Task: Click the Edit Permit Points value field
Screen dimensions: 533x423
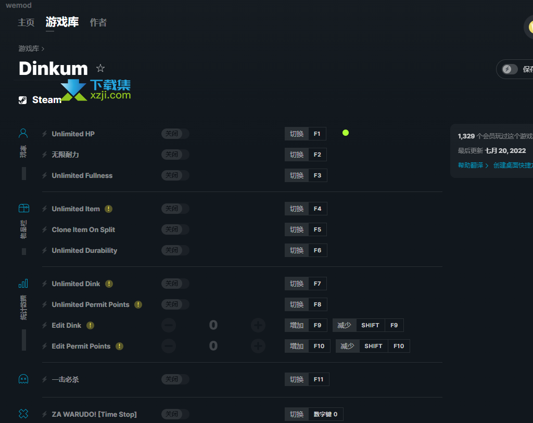Action: tap(213, 346)
